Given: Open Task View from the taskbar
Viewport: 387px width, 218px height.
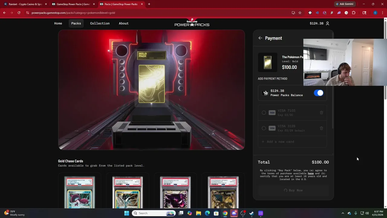Looking at the screenshot, I should (181, 213).
